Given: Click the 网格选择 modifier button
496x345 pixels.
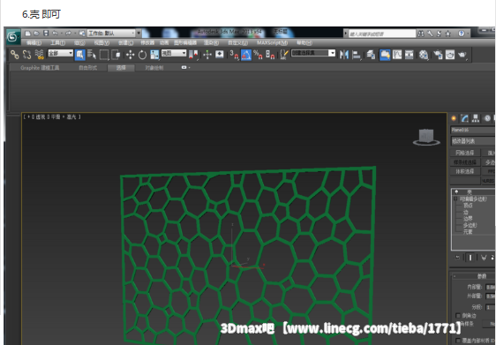Looking at the screenshot, I should click(465, 153).
